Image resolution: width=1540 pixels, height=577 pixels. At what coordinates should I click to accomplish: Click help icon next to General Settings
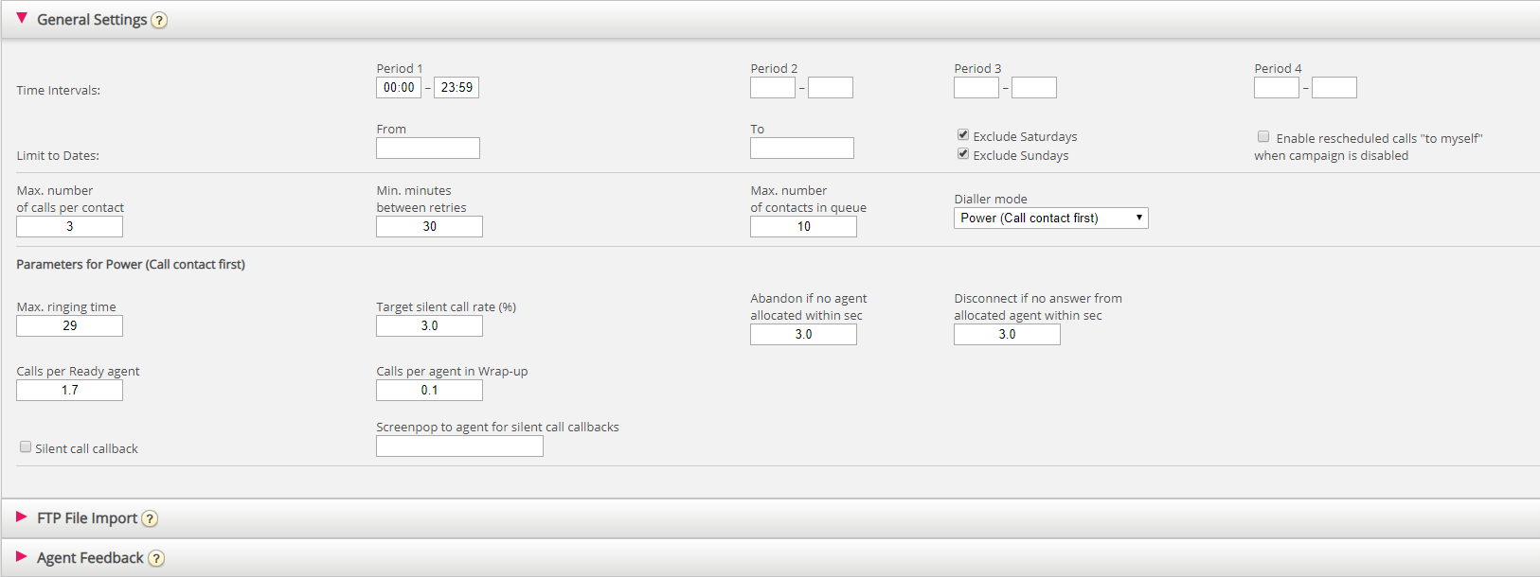pos(159,20)
